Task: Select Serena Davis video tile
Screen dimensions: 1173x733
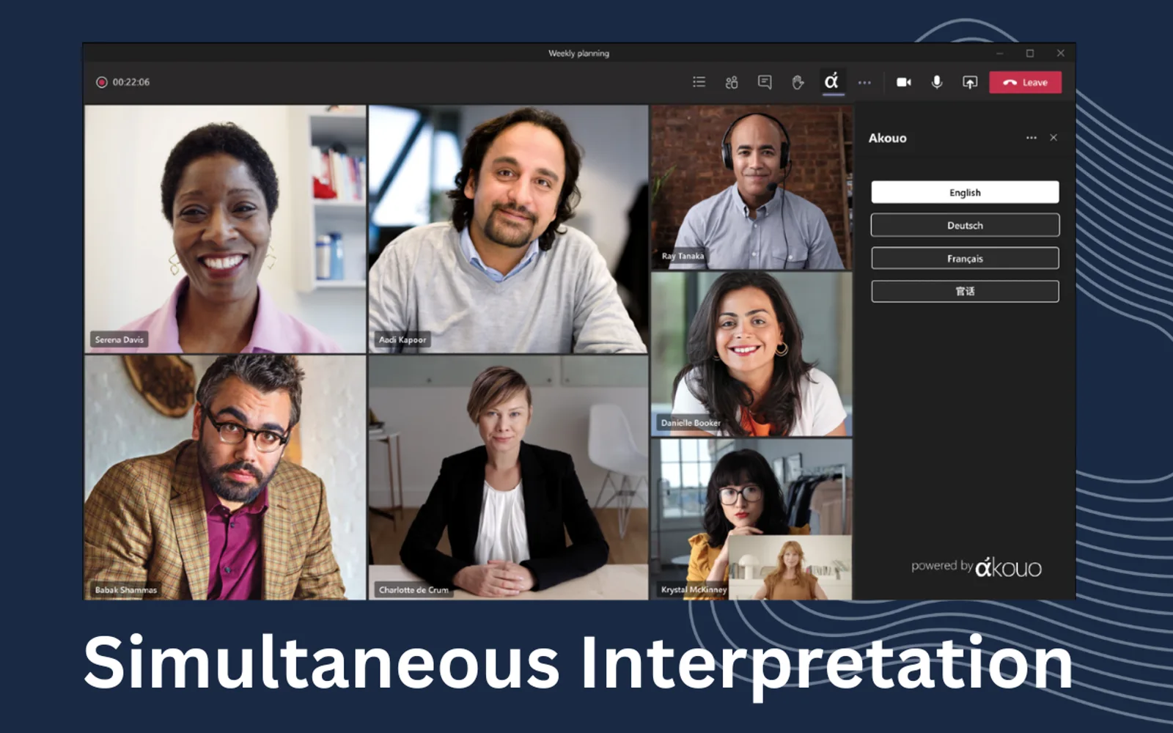Action: tap(225, 229)
